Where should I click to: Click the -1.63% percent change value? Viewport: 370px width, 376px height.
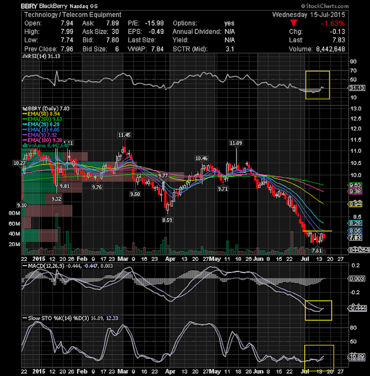pos(333,23)
